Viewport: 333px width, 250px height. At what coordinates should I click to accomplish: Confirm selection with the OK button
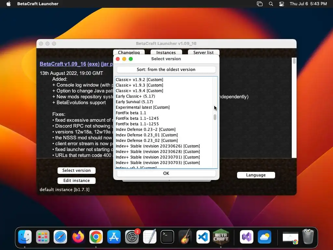tap(166, 173)
